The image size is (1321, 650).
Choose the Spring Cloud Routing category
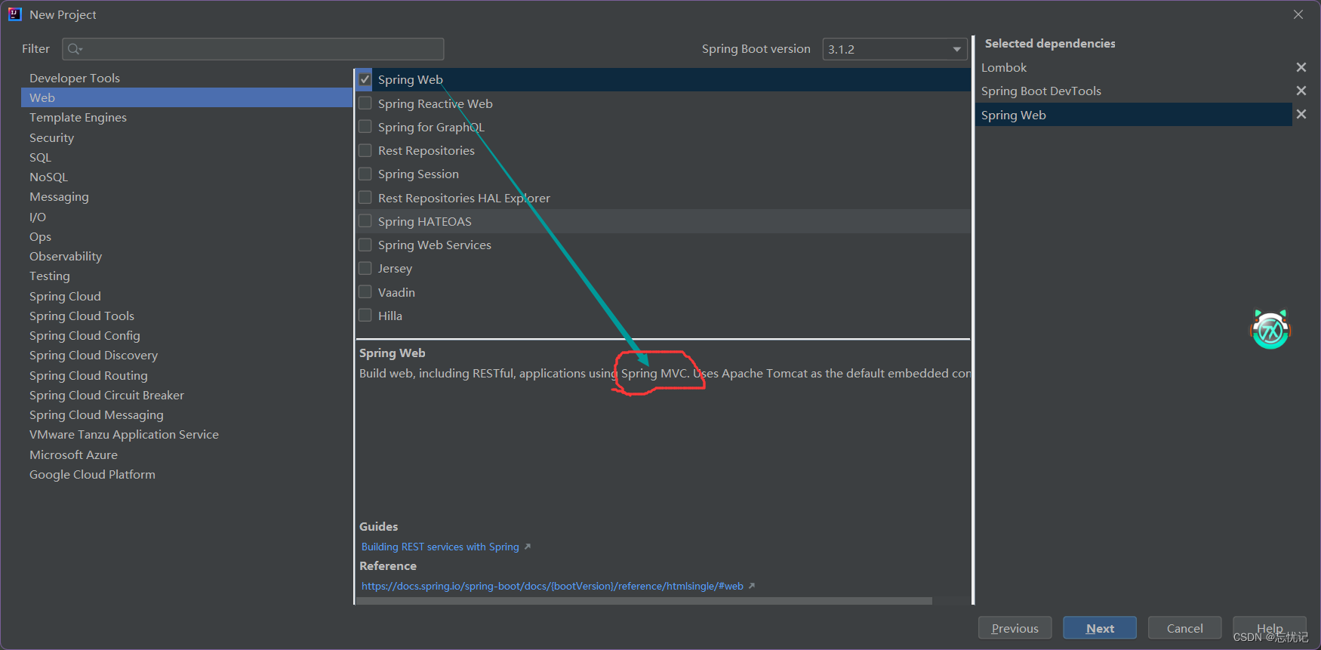coord(88,375)
